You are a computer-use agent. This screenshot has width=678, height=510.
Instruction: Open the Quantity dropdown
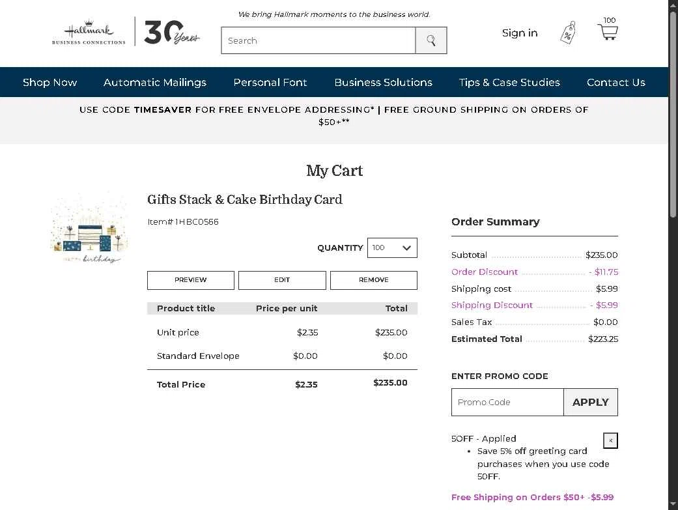(392, 248)
